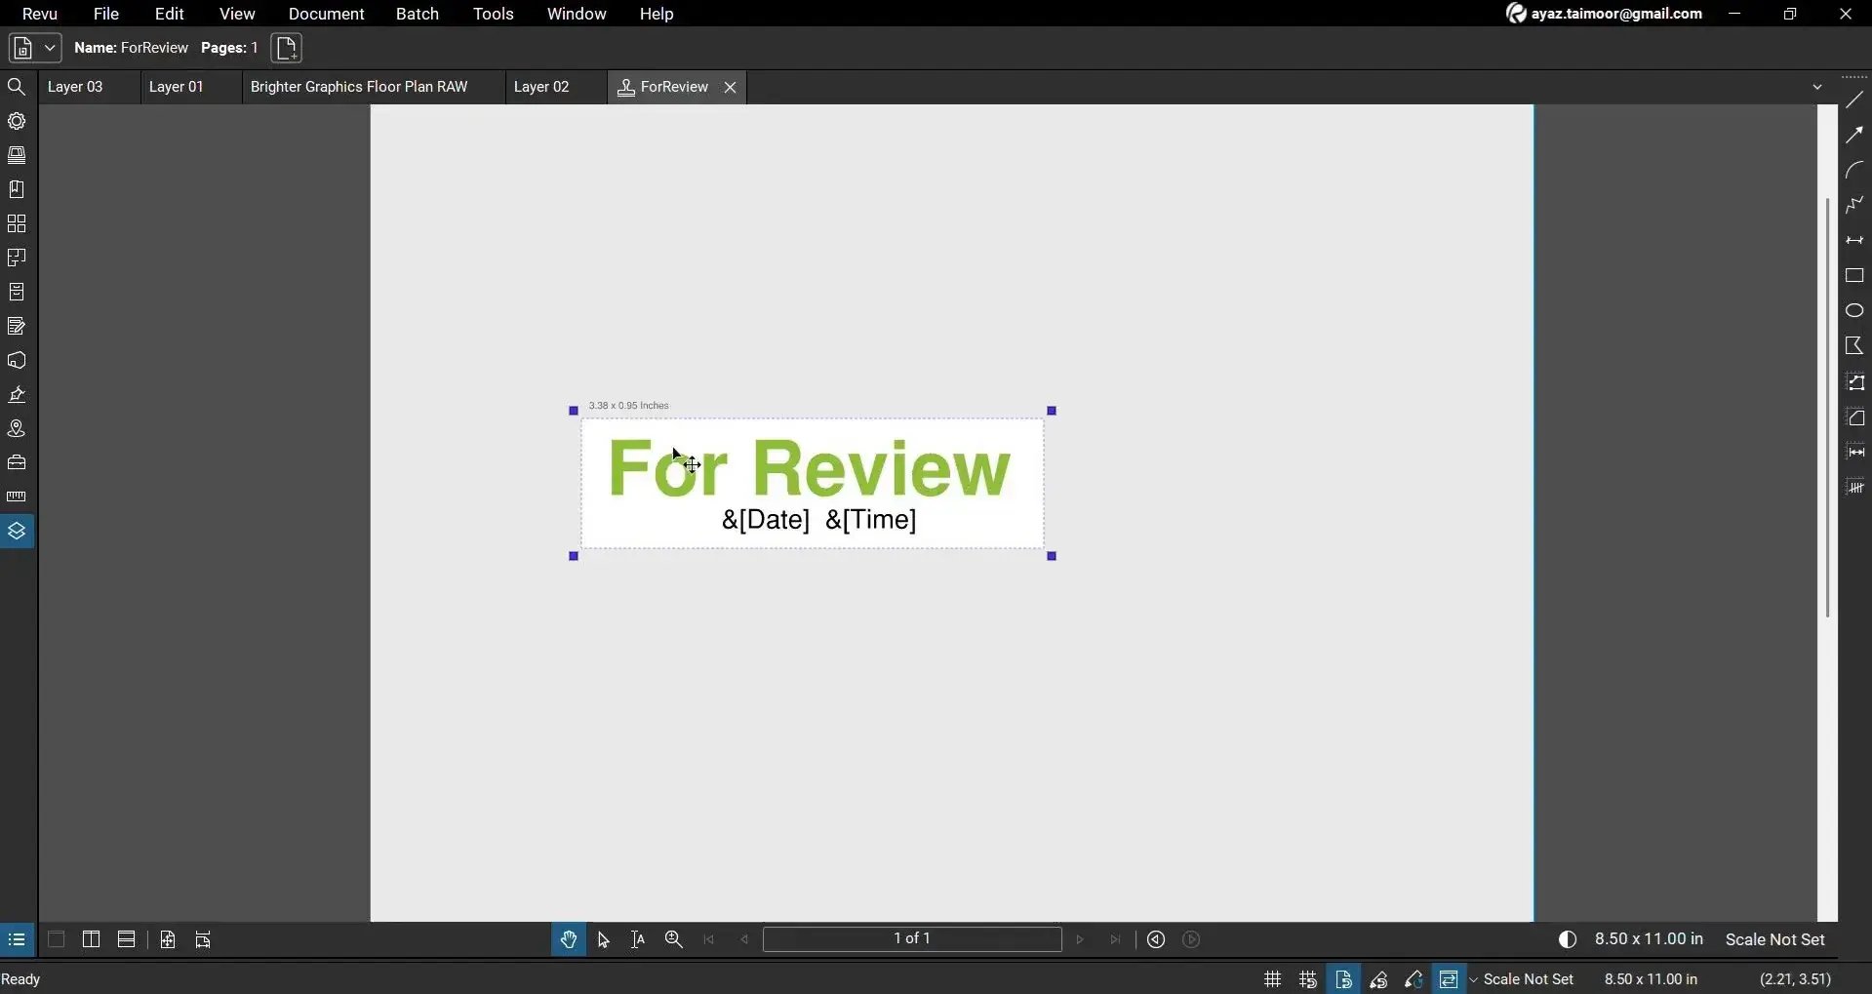The width and height of the screenshot is (1872, 994).
Task: Open account ayaz.taimoor@gmail.com
Action: [x=1604, y=14]
